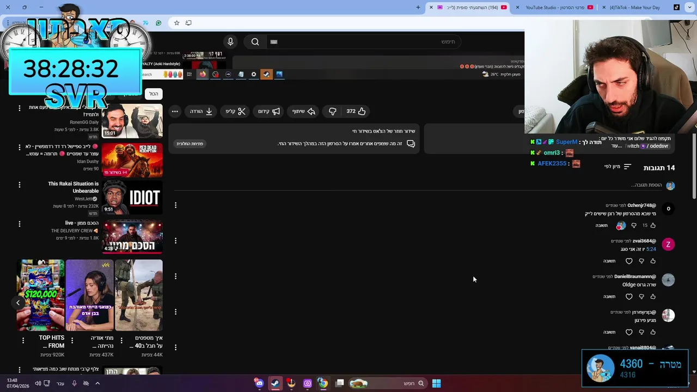Viewport: 697px width, 392px height.
Task: Open options menu for Rakai Situation video
Action: (20, 185)
